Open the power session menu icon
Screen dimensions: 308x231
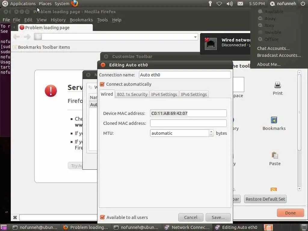pyautogui.click(x=303, y=4)
